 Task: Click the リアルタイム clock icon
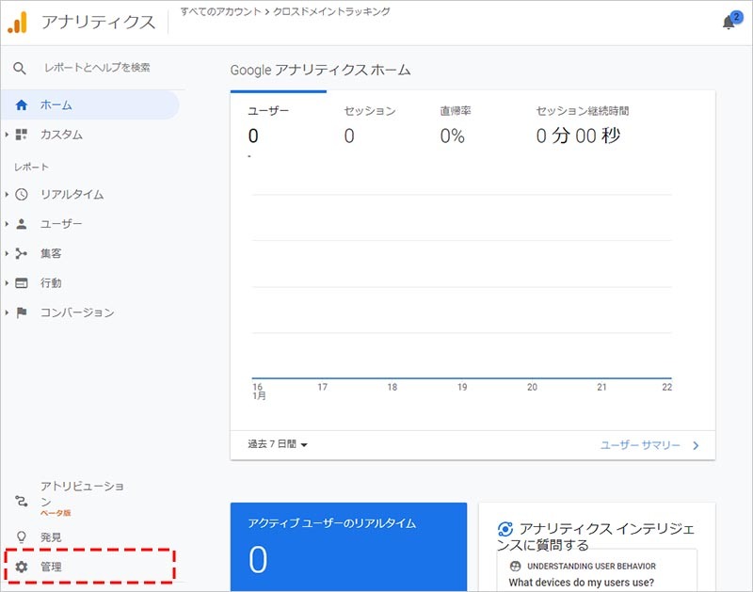pos(22,195)
